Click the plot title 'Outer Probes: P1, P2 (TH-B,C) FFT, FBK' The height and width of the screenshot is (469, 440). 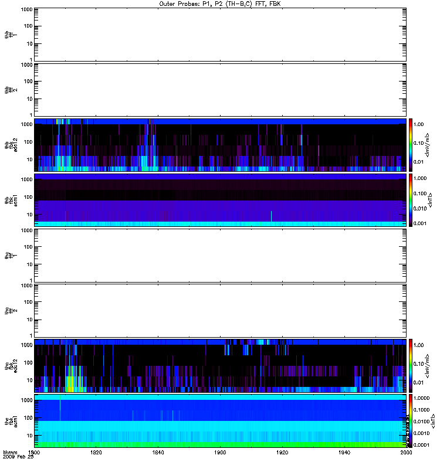coord(220,4)
